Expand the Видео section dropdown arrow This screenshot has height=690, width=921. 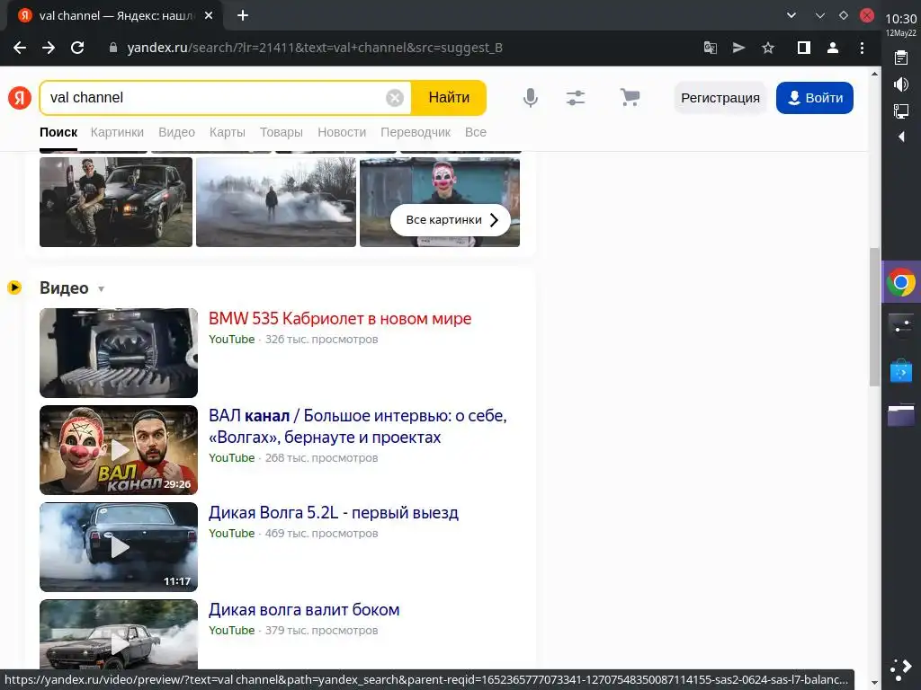[x=101, y=288]
